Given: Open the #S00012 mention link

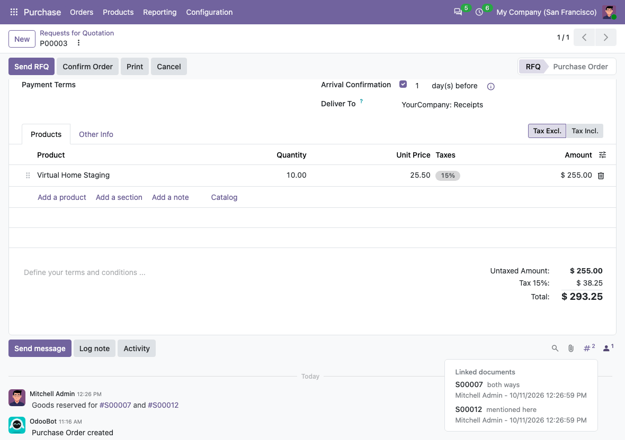Looking at the screenshot, I should click(163, 405).
